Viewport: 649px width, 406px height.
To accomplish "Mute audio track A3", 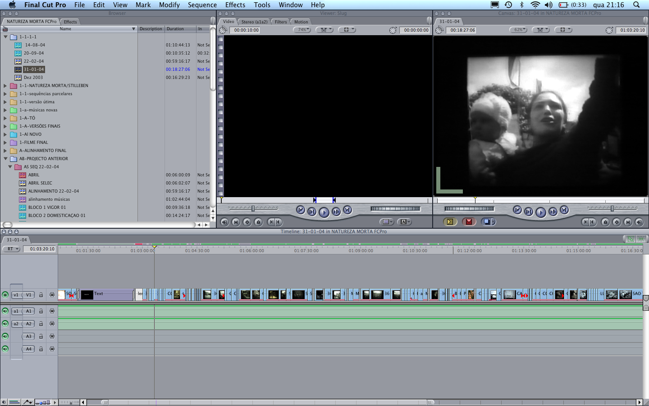I will pos(5,336).
